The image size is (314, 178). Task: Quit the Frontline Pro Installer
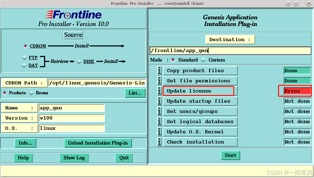124,158
